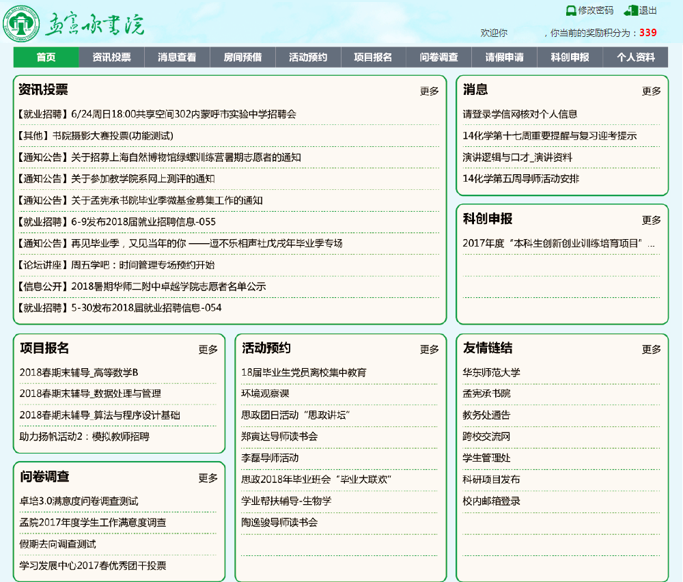Visit 华东师范大学 link

(491, 372)
